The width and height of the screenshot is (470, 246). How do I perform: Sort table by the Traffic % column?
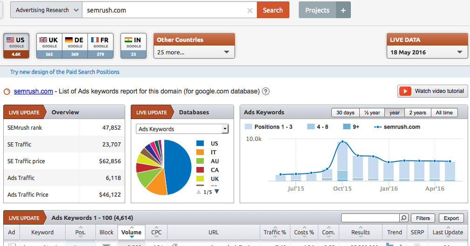(275, 233)
